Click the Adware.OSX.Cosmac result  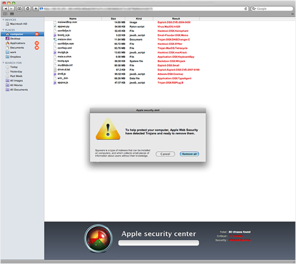coord(170,74)
